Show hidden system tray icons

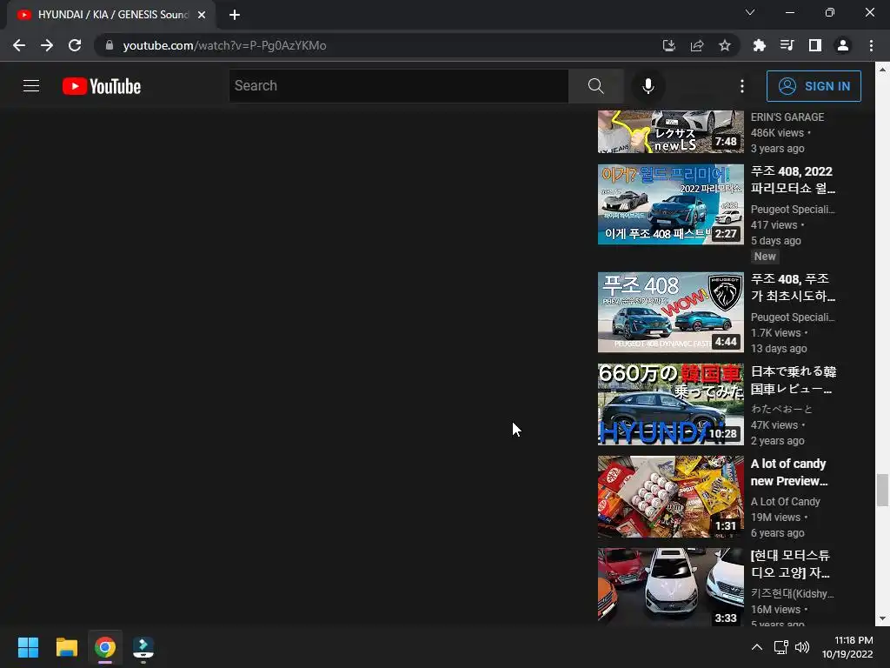tap(757, 647)
